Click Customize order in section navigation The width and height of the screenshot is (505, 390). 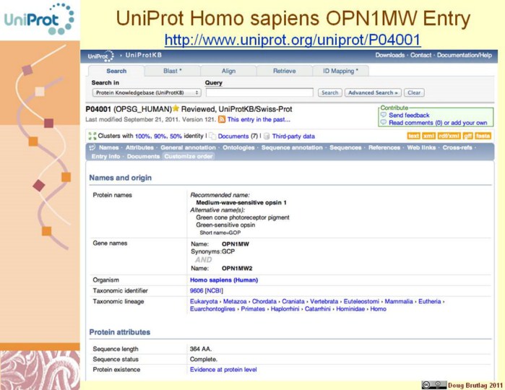coord(189,156)
